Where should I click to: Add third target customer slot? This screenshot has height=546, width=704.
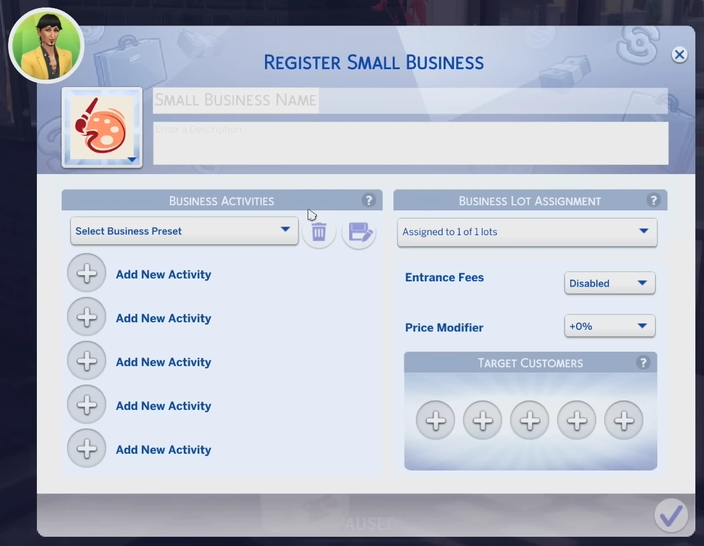click(530, 420)
